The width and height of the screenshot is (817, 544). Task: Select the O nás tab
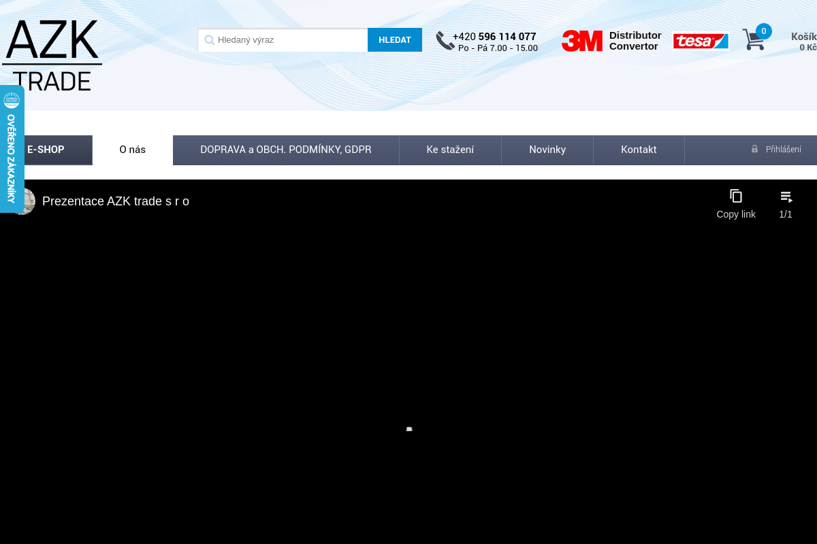132,150
